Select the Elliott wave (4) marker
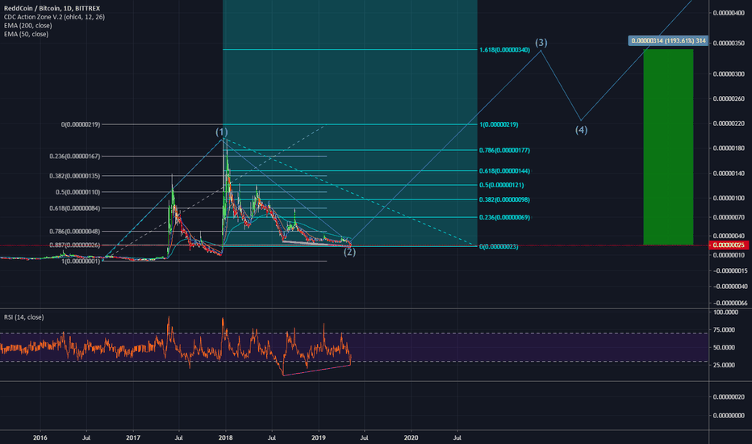The width and height of the screenshot is (752, 444). pyautogui.click(x=581, y=130)
